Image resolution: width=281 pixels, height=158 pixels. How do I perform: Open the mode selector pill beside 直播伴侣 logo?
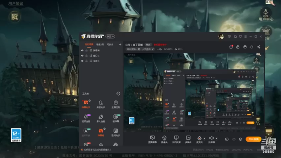click(x=110, y=37)
